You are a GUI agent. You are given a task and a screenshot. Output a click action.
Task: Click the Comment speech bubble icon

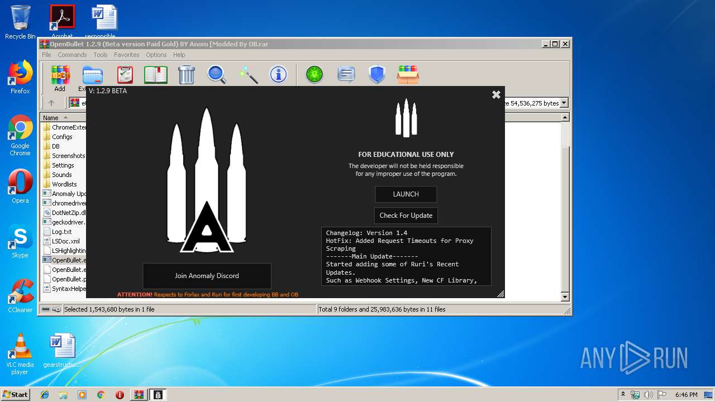coord(346,74)
